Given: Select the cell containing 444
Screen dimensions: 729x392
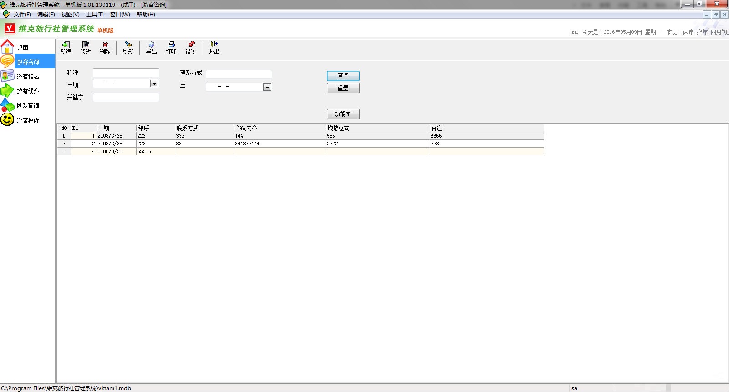Looking at the screenshot, I should point(280,136).
